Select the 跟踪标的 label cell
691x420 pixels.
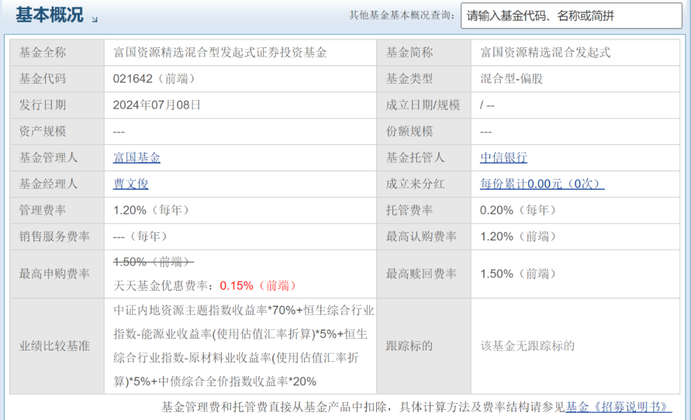click(424, 346)
